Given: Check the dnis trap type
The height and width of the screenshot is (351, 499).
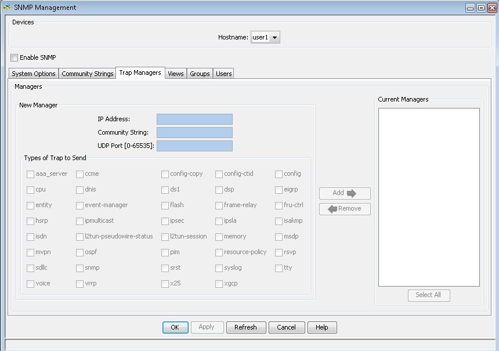Looking at the screenshot, I should pyautogui.click(x=79, y=190).
